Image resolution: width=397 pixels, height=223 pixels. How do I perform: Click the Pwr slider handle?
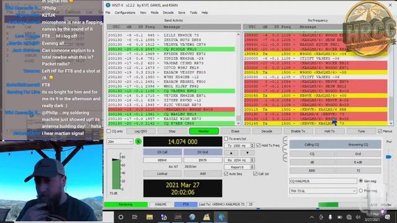click(x=389, y=157)
